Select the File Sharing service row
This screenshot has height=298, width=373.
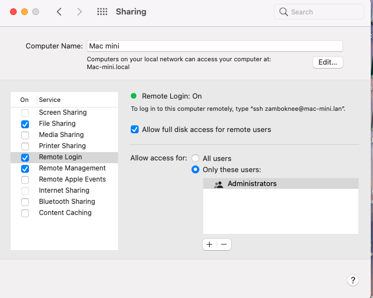click(64, 124)
